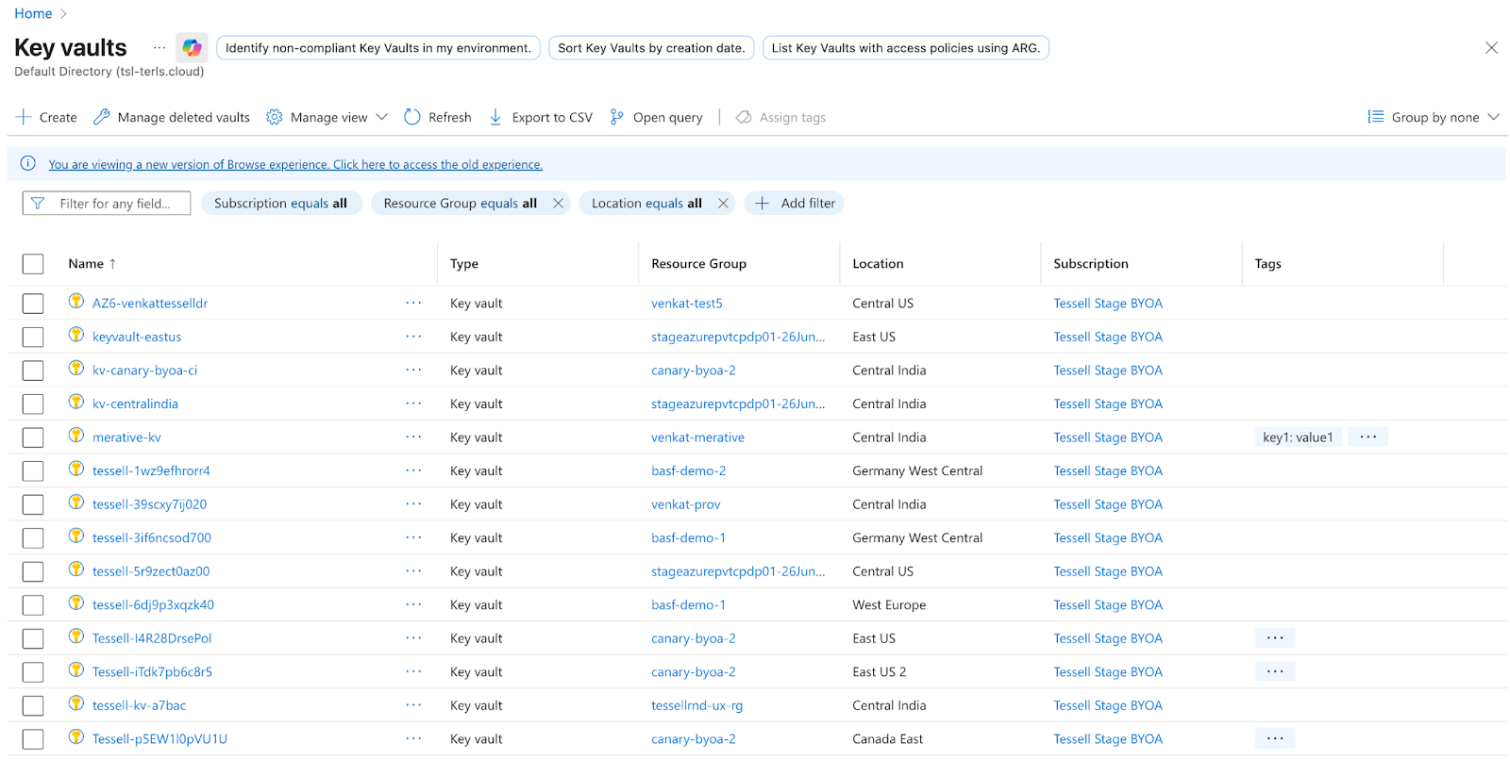
Task: Toggle the select-all checkbox in header
Action: [x=33, y=264]
